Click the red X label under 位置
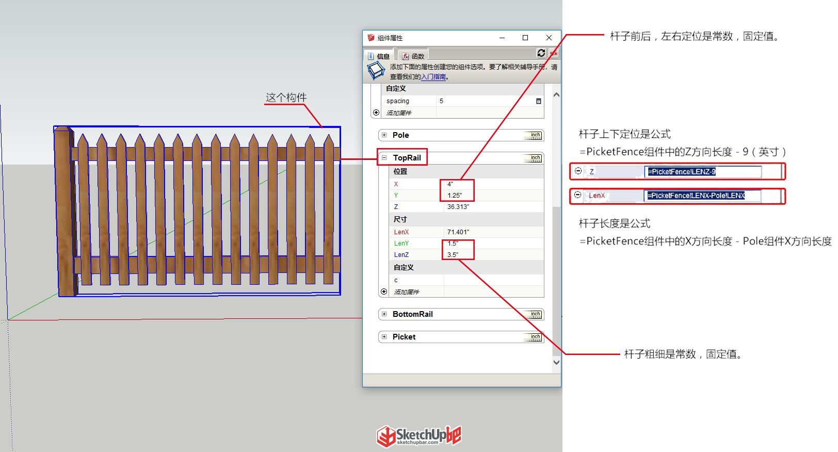838x452 pixels. 396,184
